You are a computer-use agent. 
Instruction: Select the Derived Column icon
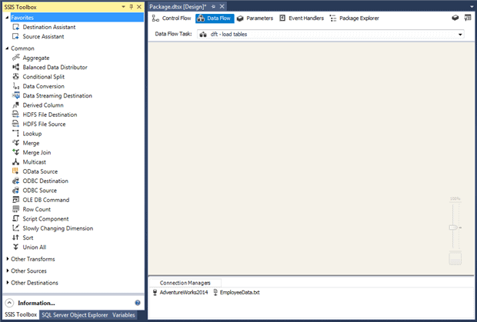(x=15, y=105)
